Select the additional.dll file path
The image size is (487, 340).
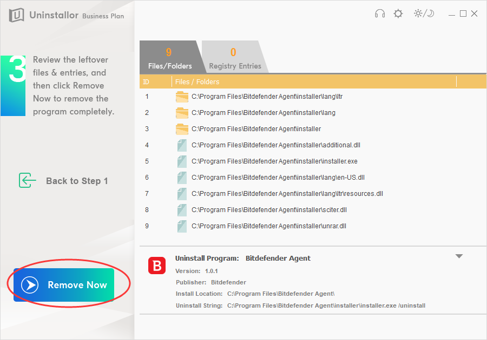coord(276,145)
